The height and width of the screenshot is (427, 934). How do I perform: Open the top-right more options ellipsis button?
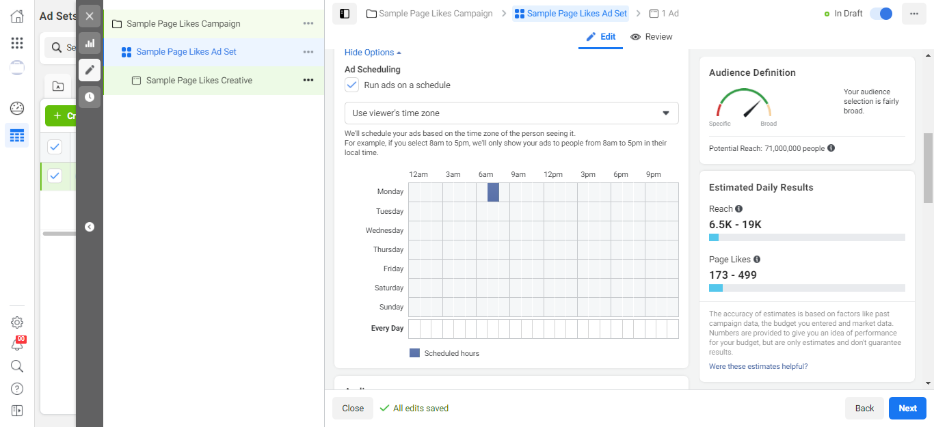coord(914,14)
